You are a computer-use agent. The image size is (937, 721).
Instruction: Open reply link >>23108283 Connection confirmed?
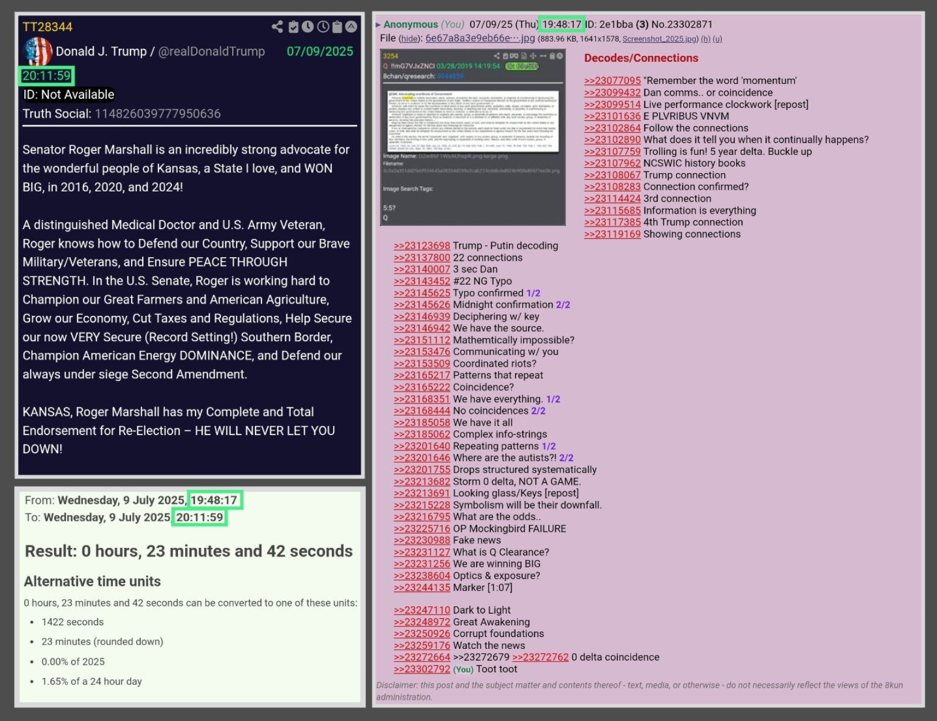point(612,187)
